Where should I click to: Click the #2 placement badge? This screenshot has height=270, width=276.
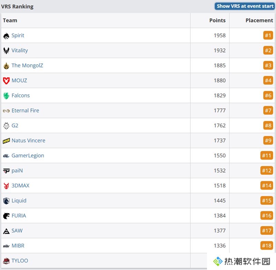click(268, 50)
